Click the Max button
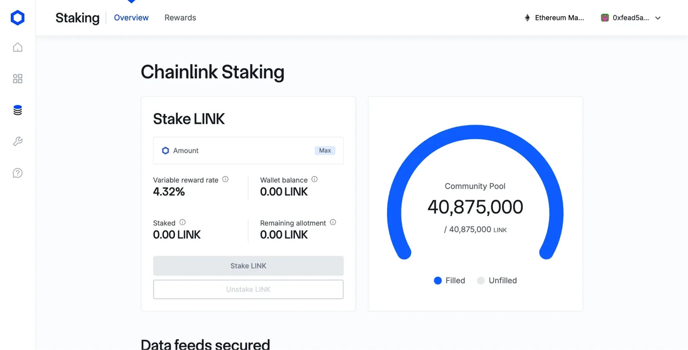 325,150
